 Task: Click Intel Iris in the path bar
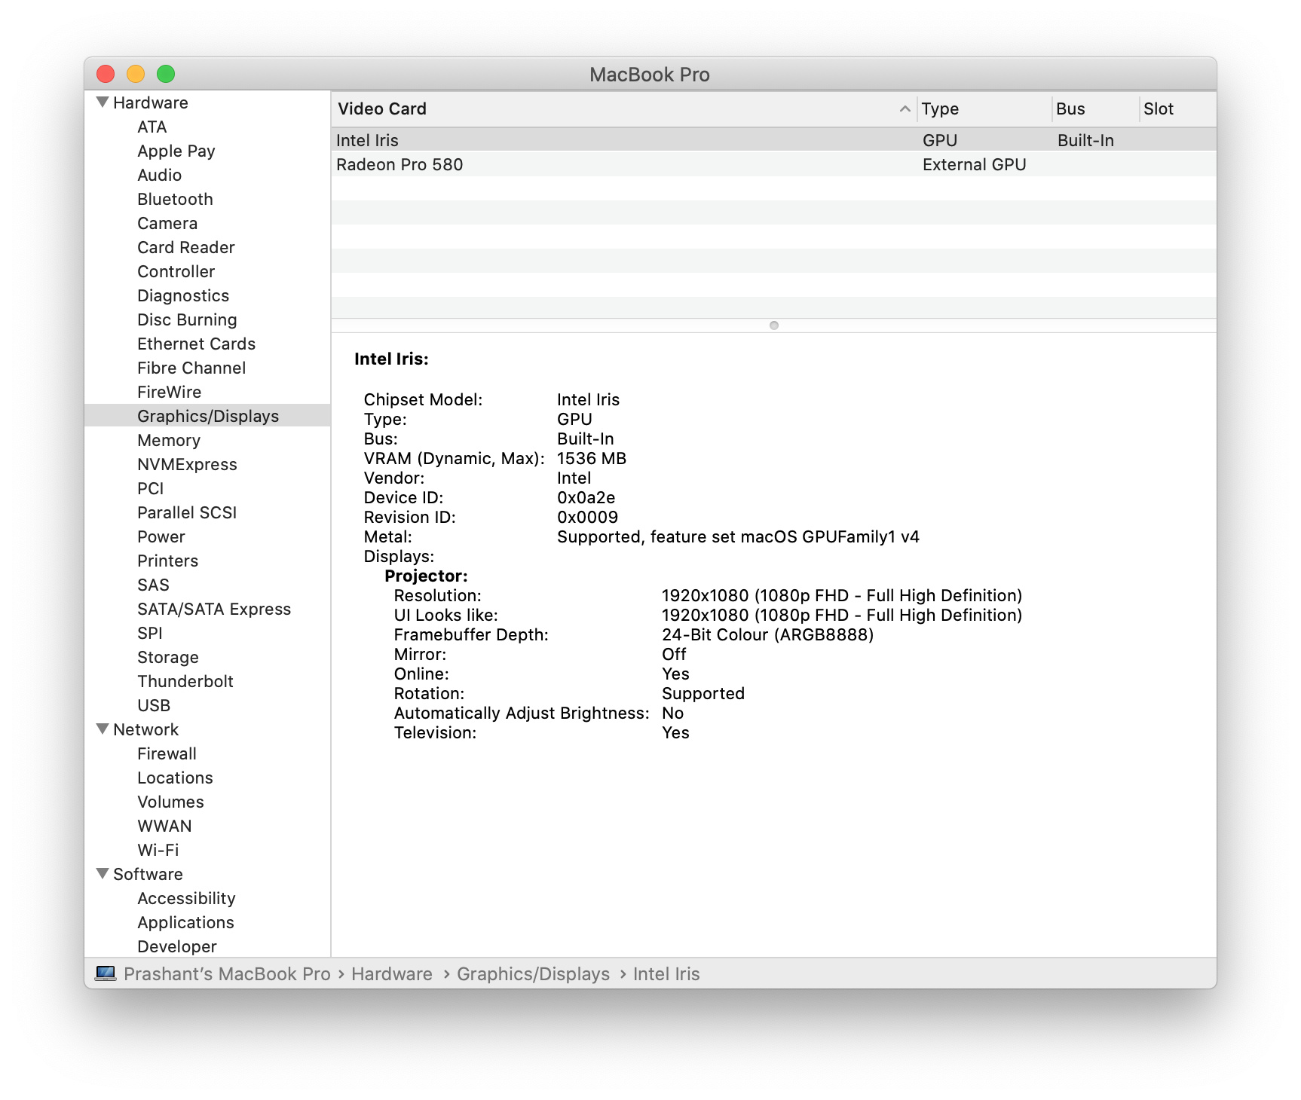tap(666, 973)
